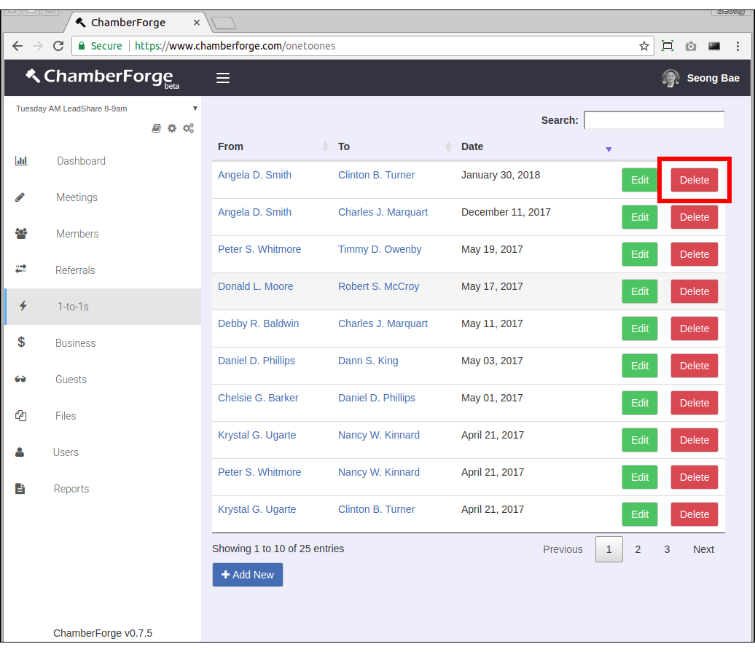Sort table by Date column arrow
Viewport: 755px width, 652px height.
609,149
